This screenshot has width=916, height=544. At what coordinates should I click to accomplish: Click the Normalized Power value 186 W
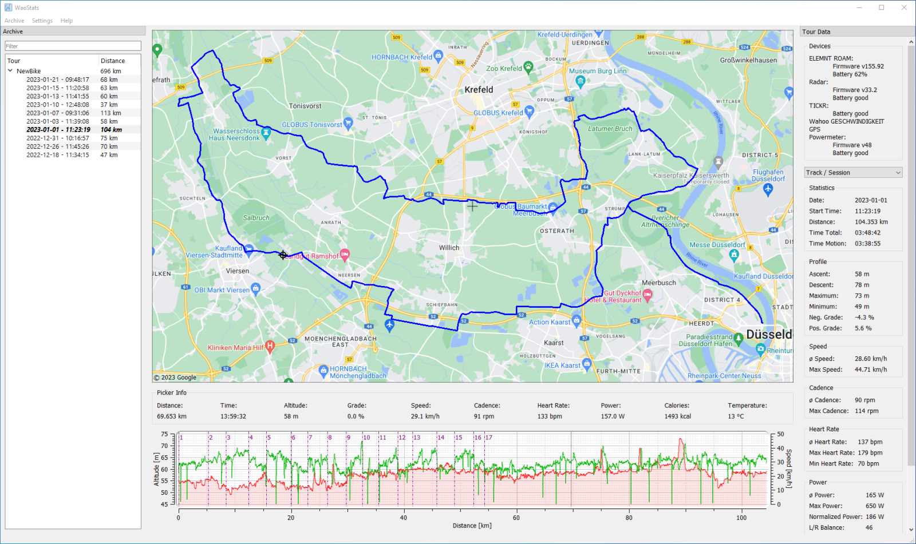(x=875, y=517)
